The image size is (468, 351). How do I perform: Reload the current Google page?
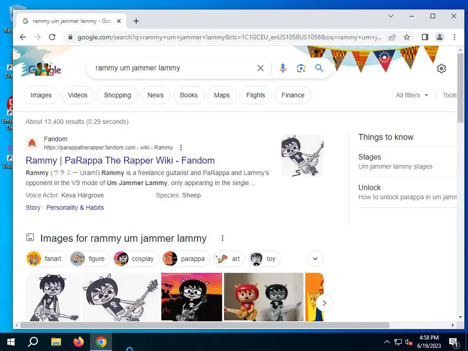(x=52, y=37)
